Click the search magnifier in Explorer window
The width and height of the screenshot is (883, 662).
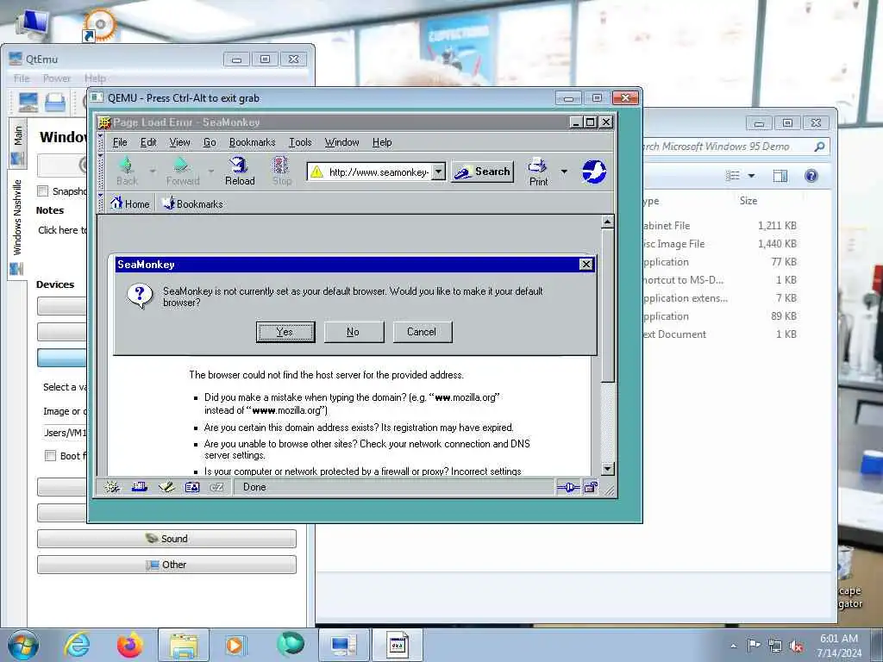tap(819, 147)
